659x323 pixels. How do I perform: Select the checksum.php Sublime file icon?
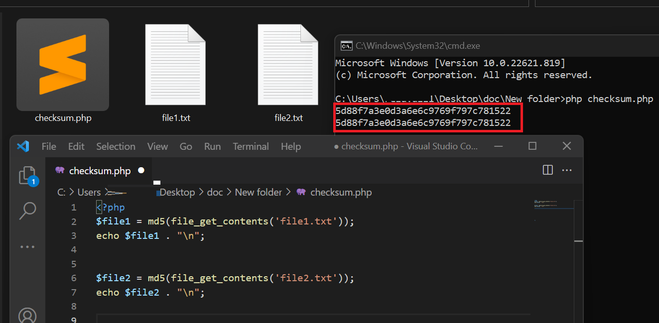coord(63,65)
